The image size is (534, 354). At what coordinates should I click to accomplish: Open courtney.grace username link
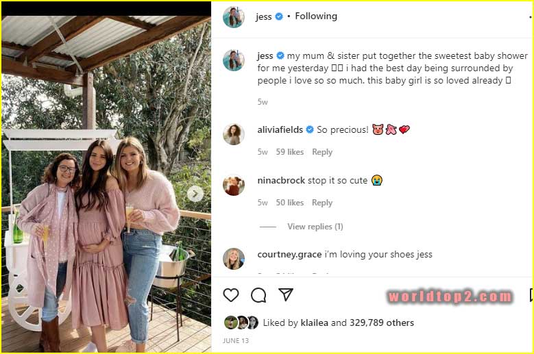[289, 255]
